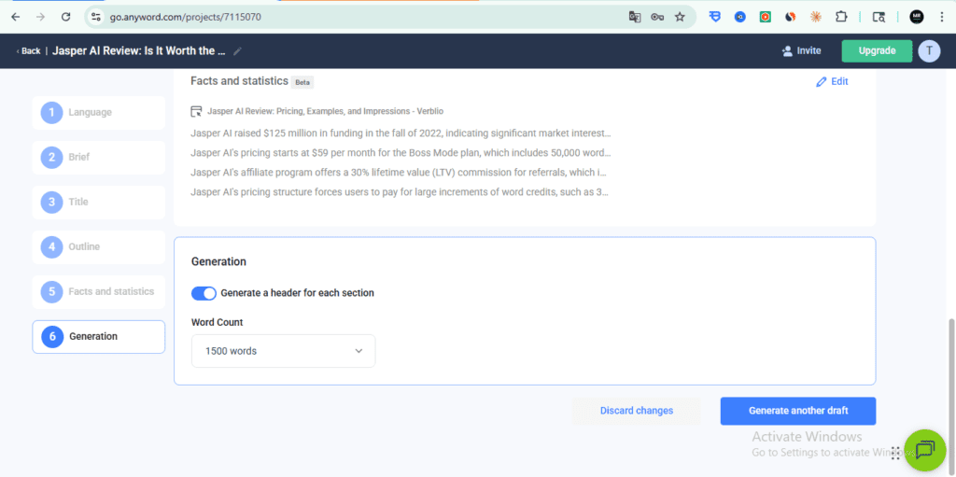Click the fact about word credit increments

click(401, 191)
